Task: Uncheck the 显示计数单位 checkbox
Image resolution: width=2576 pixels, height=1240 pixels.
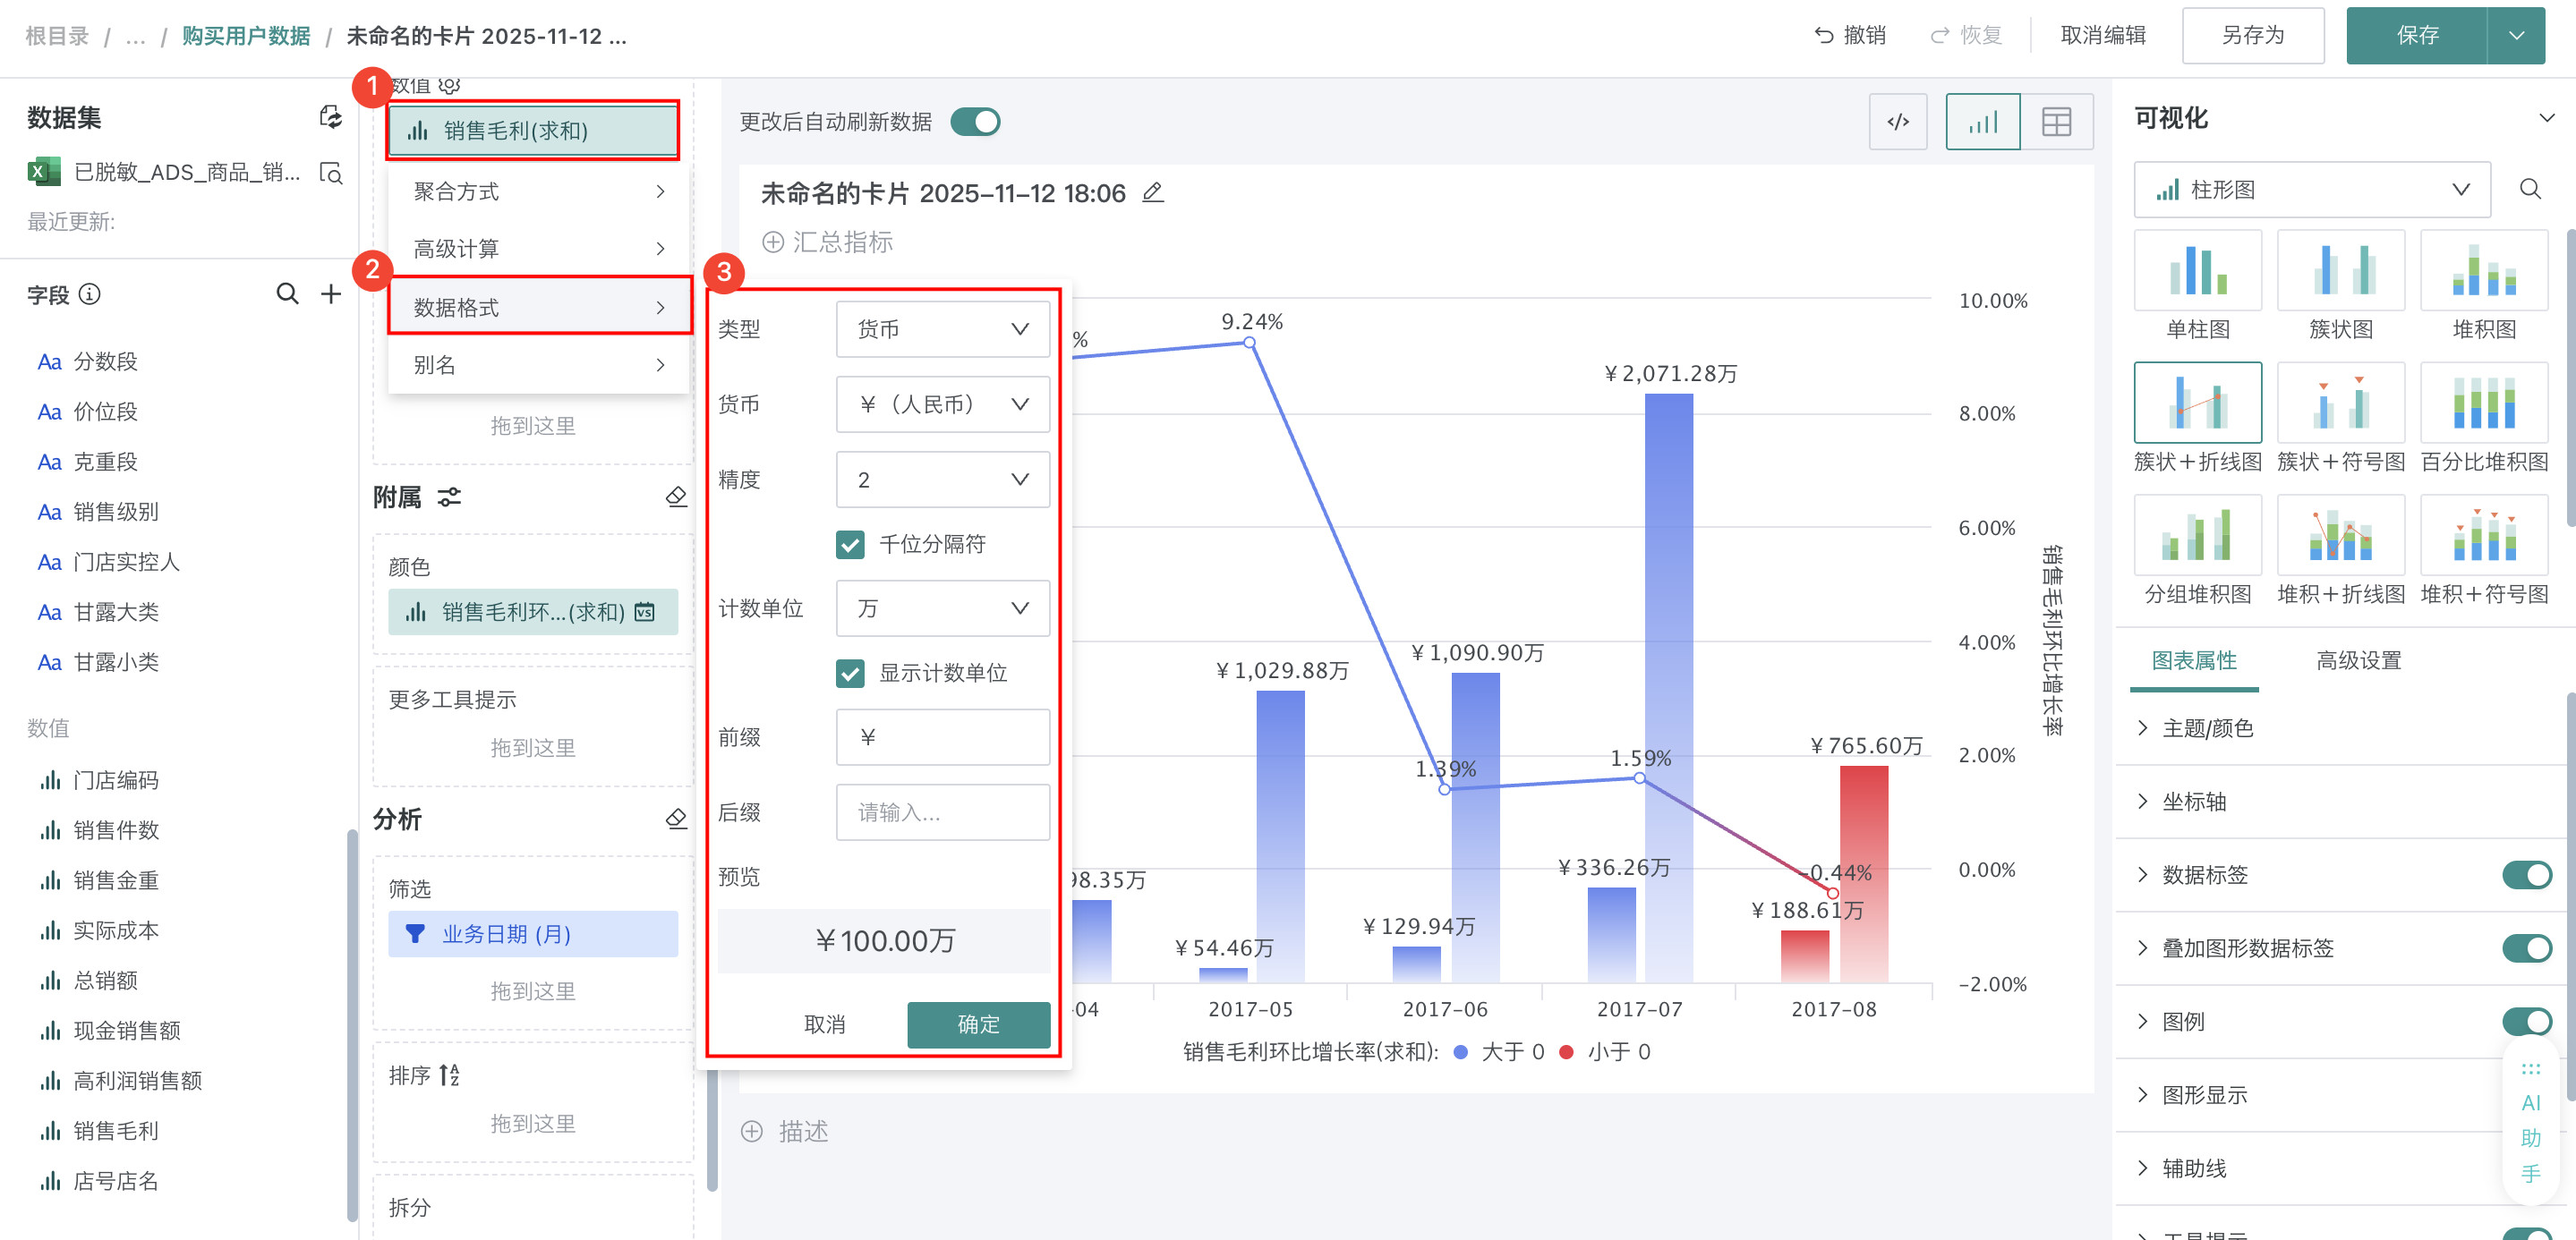Action: tap(850, 674)
